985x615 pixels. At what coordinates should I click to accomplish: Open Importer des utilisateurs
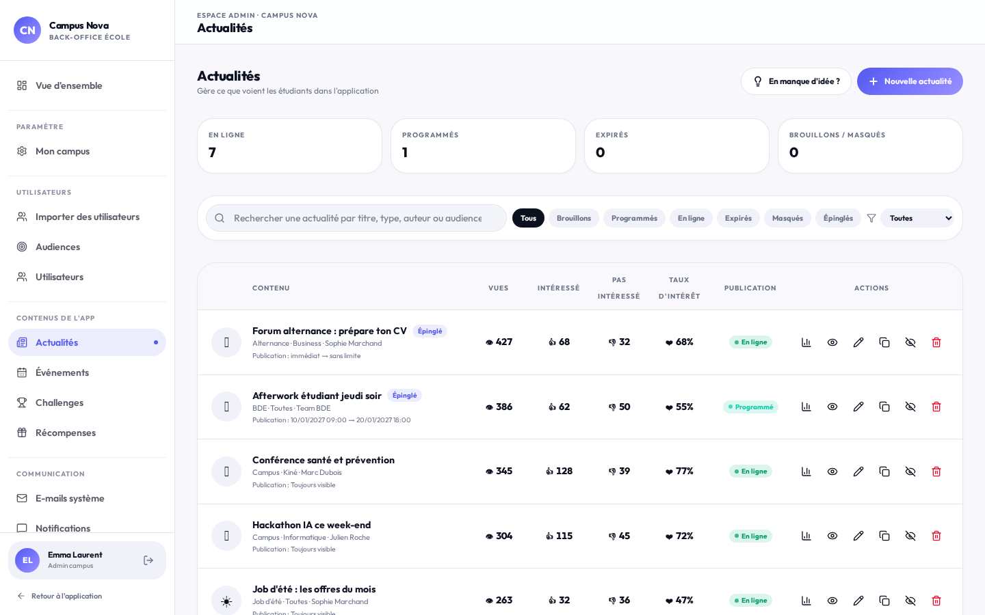[x=87, y=217]
